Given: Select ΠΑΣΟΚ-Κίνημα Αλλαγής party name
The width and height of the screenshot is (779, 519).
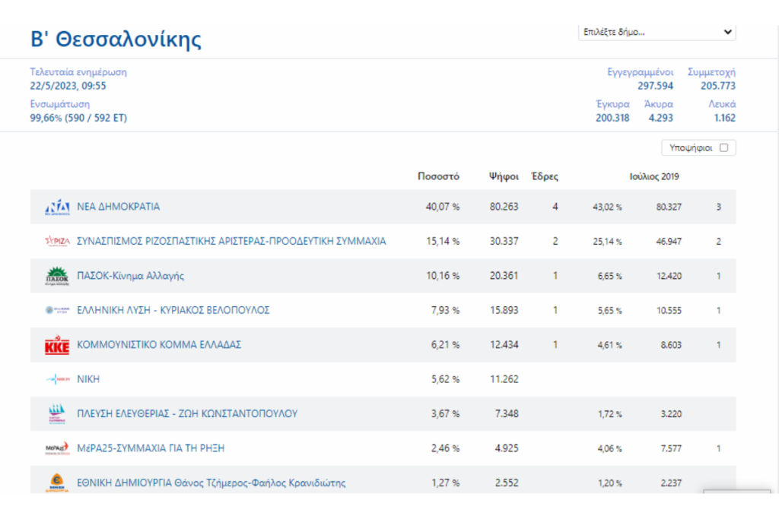Looking at the screenshot, I should tap(131, 276).
